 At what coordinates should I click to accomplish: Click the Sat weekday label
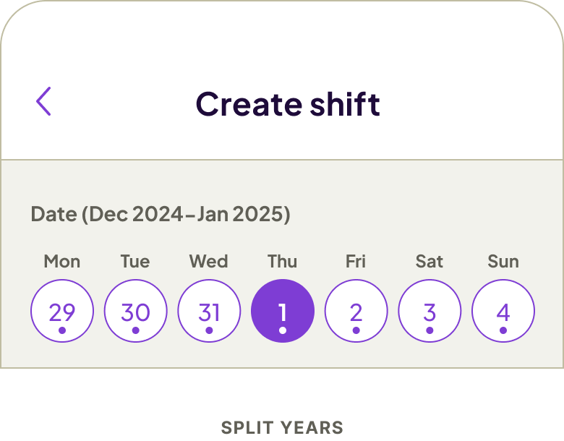click(430, 261)
